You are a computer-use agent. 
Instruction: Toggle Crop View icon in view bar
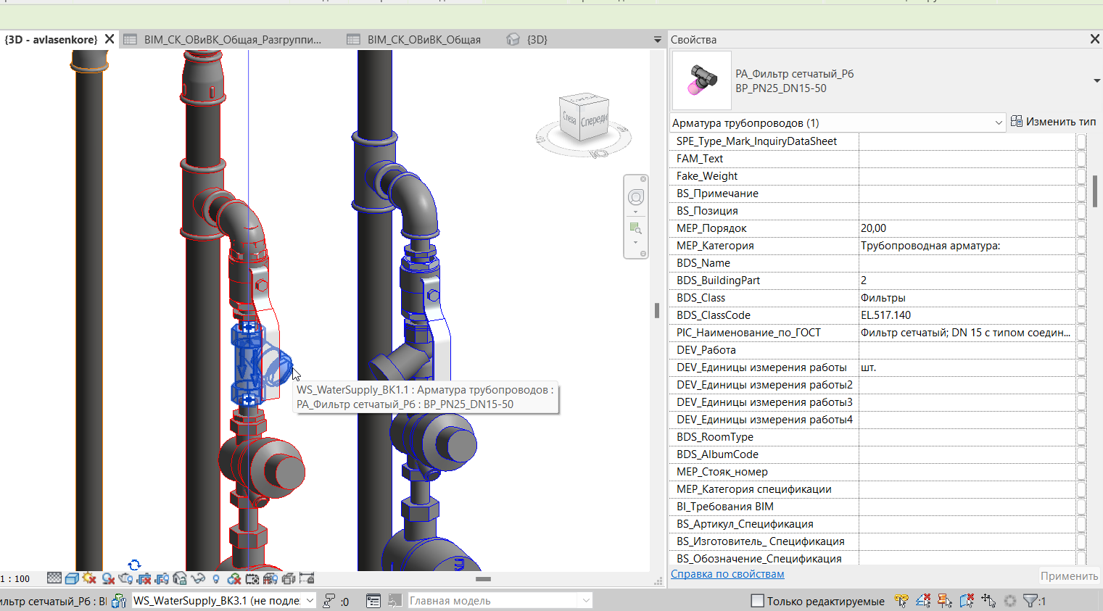144,578
